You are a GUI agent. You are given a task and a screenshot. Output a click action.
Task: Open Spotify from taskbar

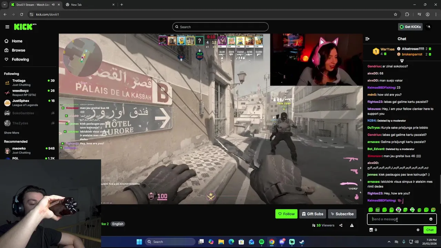pos(261,242)
